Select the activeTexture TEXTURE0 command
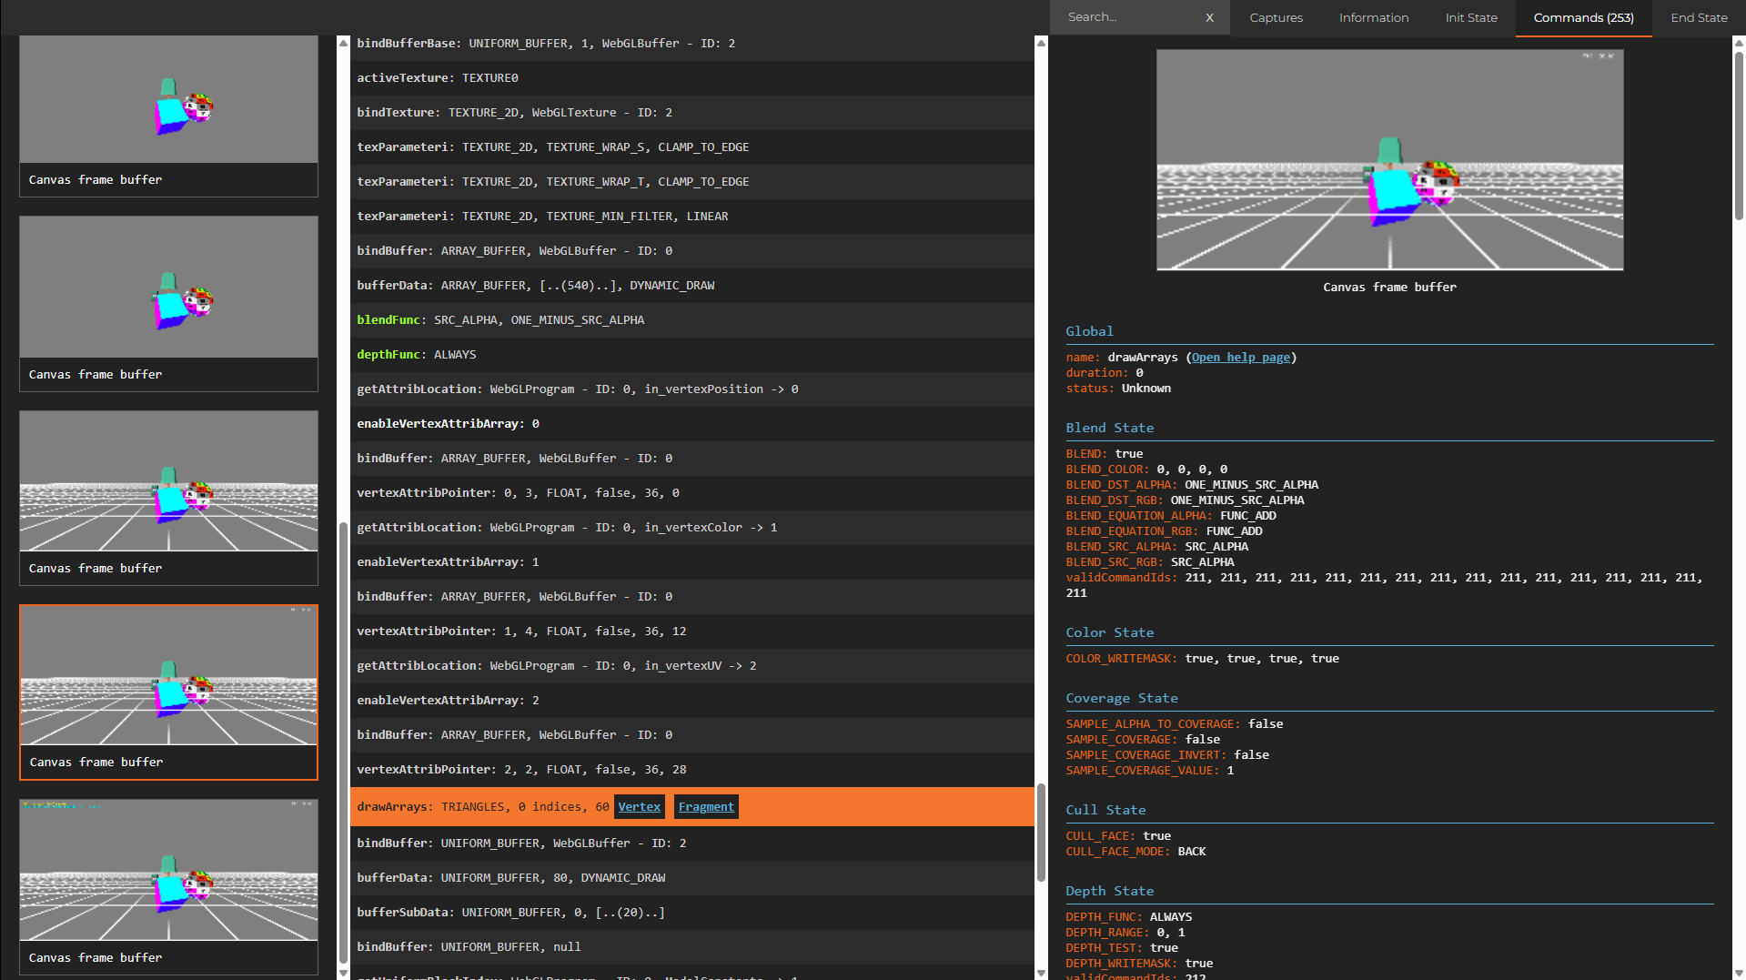The height and width of the screenshot is (980, 1746). pos(438,78)
